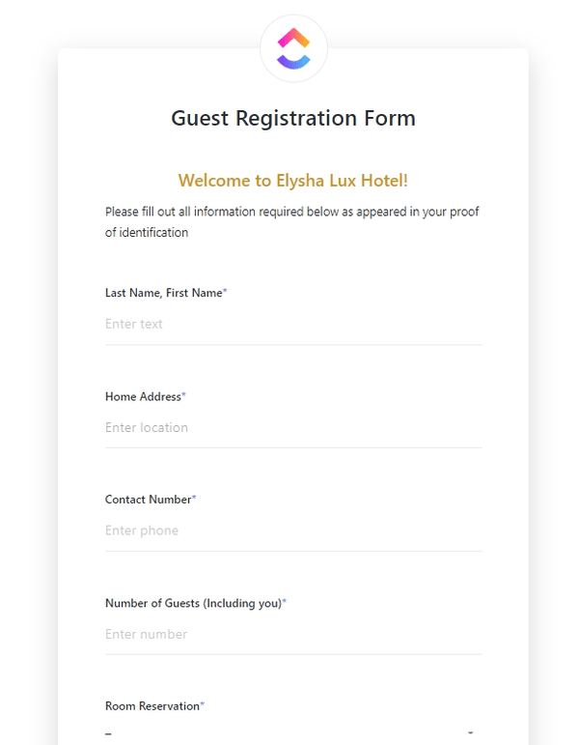
Task: Click the ClickUp logo icon
Action: tap(293, 48)
